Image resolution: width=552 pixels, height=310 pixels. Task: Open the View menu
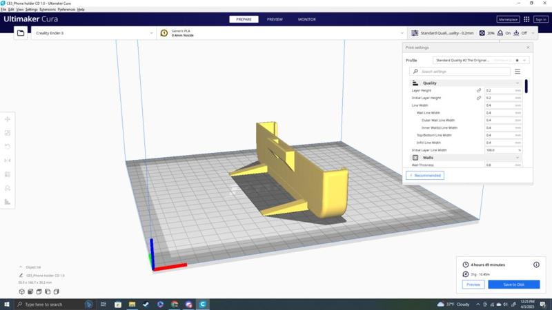point(20,10)
